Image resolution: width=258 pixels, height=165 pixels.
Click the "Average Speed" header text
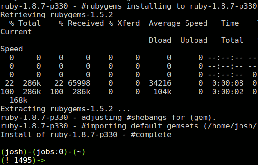coord(178,23)
